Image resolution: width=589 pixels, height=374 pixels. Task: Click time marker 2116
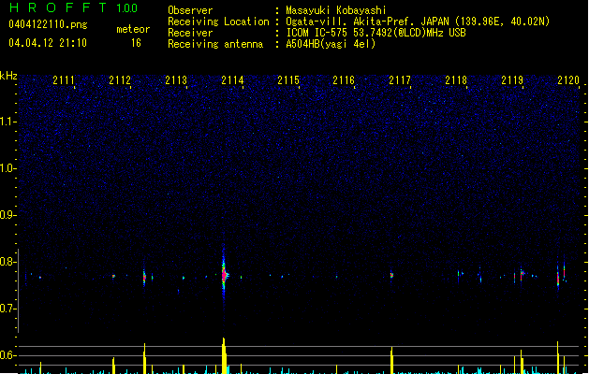(344, 80)
